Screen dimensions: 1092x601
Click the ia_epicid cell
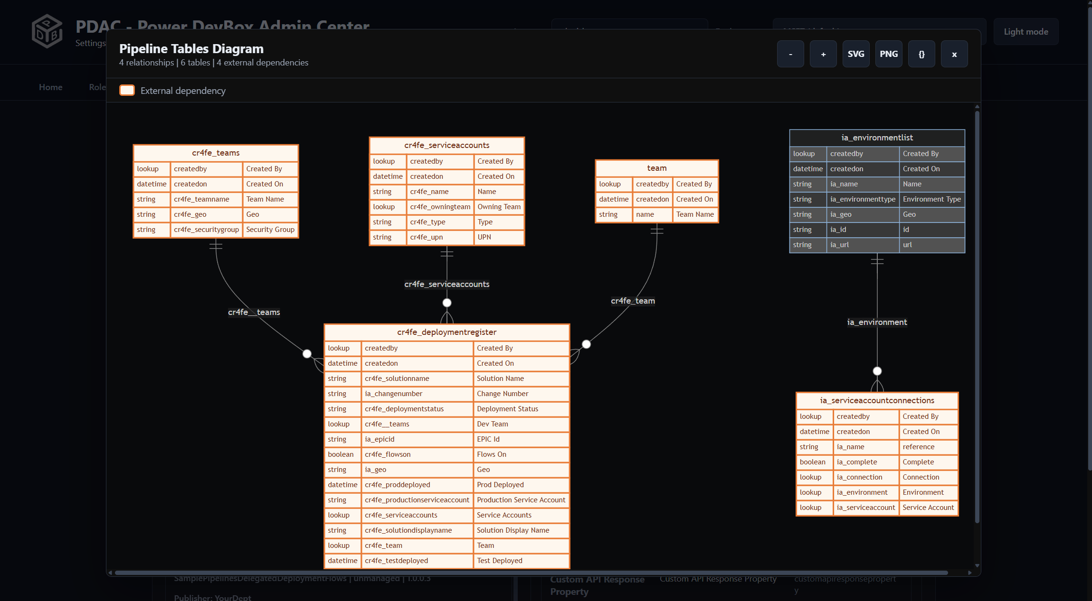coord(417,439)
